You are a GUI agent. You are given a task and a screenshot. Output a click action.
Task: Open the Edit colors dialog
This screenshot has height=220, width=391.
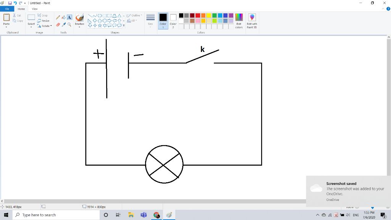click(x=239, y=21)
